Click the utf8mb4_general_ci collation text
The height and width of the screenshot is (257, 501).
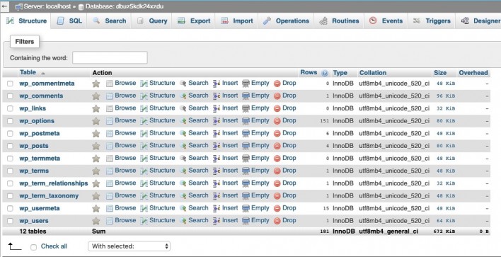(388, 232)
